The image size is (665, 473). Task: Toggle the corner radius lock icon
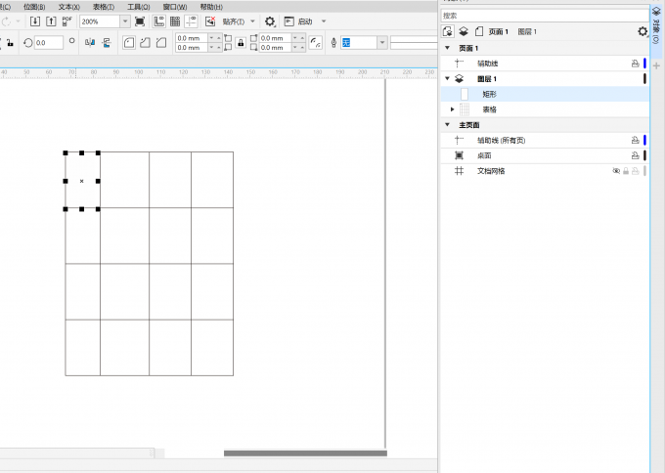(241, 43)
